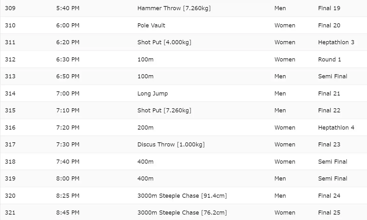The height and width of the screenshot is (220, 367).
Task: Open the women's 3000m Steeple Chase [76.2cm]
Action: coord(182,213)
